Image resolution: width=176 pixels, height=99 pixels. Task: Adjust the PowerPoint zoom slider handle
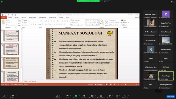point(126,84)
